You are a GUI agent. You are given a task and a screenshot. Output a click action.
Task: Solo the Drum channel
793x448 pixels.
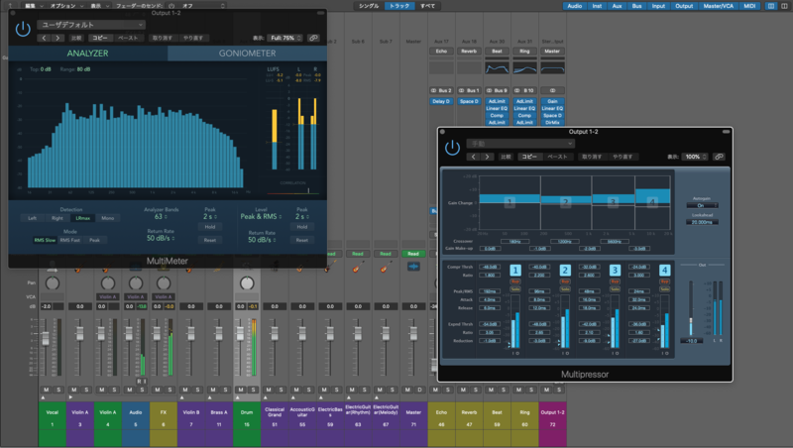[253, 390]
